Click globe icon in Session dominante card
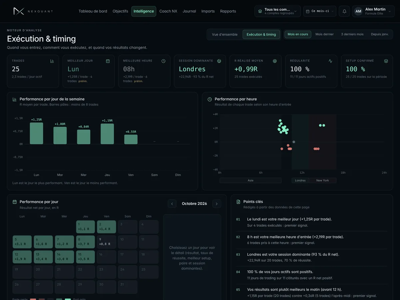The height and width of the screenshot is (300, 400). [x=219, y=61]
